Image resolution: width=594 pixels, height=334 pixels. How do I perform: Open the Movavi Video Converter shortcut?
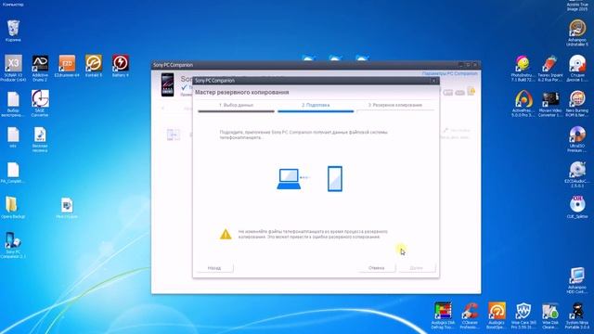[550, 104]
